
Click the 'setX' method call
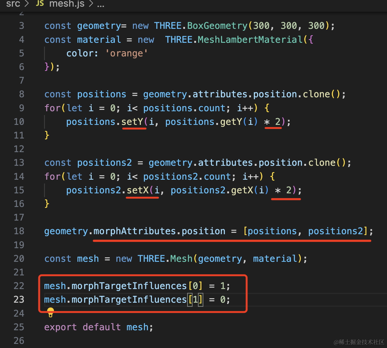[138, 190]
